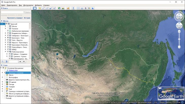Enable the Места layer checkbox
Screen dimensions: 185x104
[5, 75]
